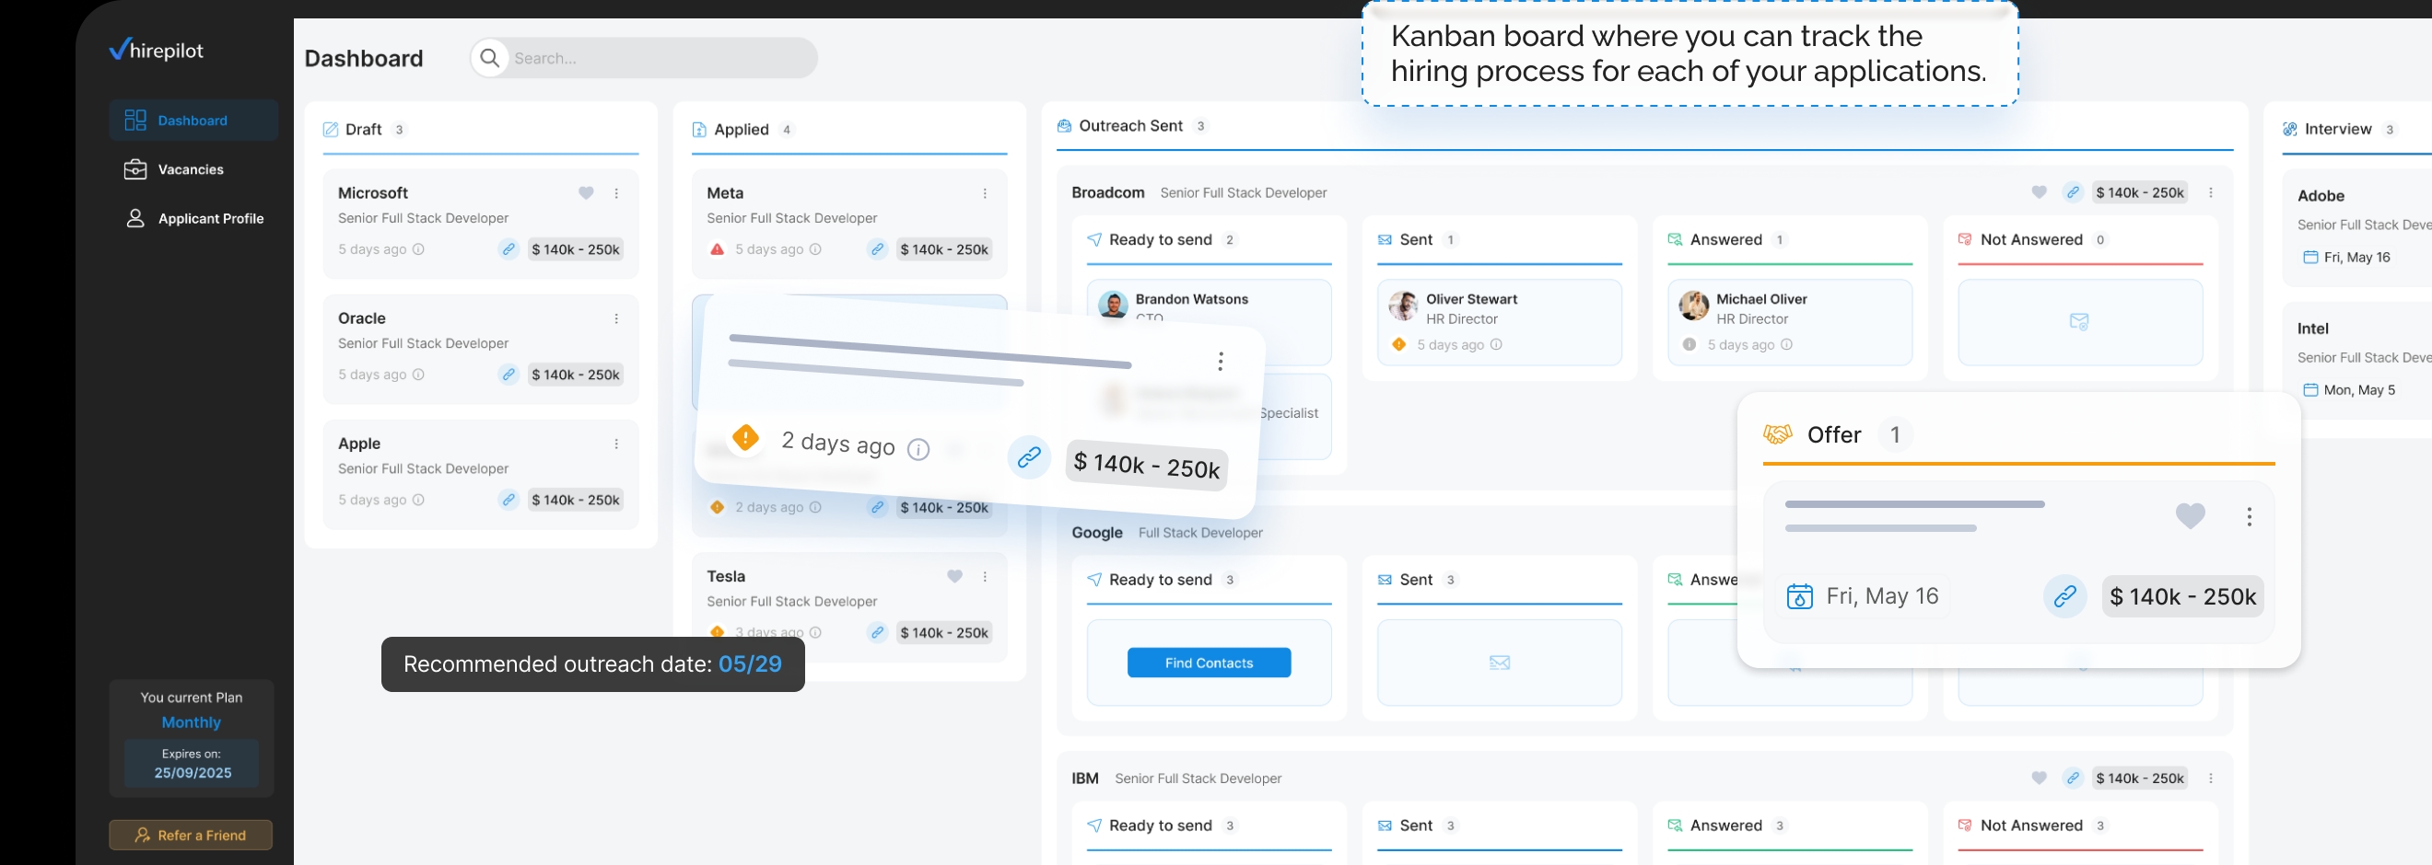This screenshot has width=2432, height=865.
Task: Select Applicant Profile in the sidebar
Action: tap(210, 218)
